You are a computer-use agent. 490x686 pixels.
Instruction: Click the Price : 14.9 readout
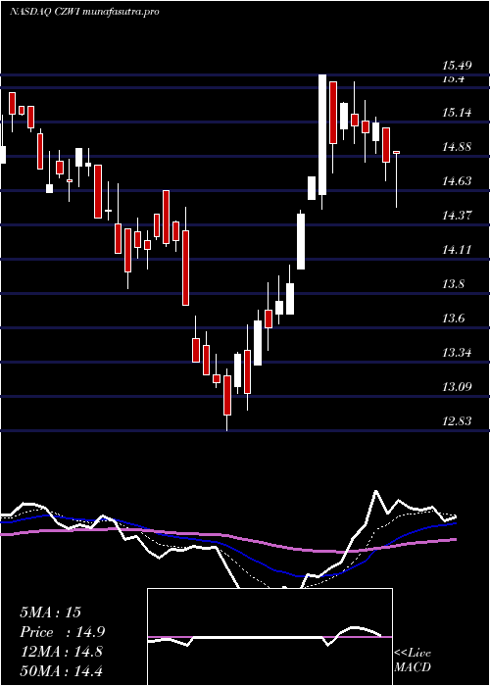click(x=62, y=632)
